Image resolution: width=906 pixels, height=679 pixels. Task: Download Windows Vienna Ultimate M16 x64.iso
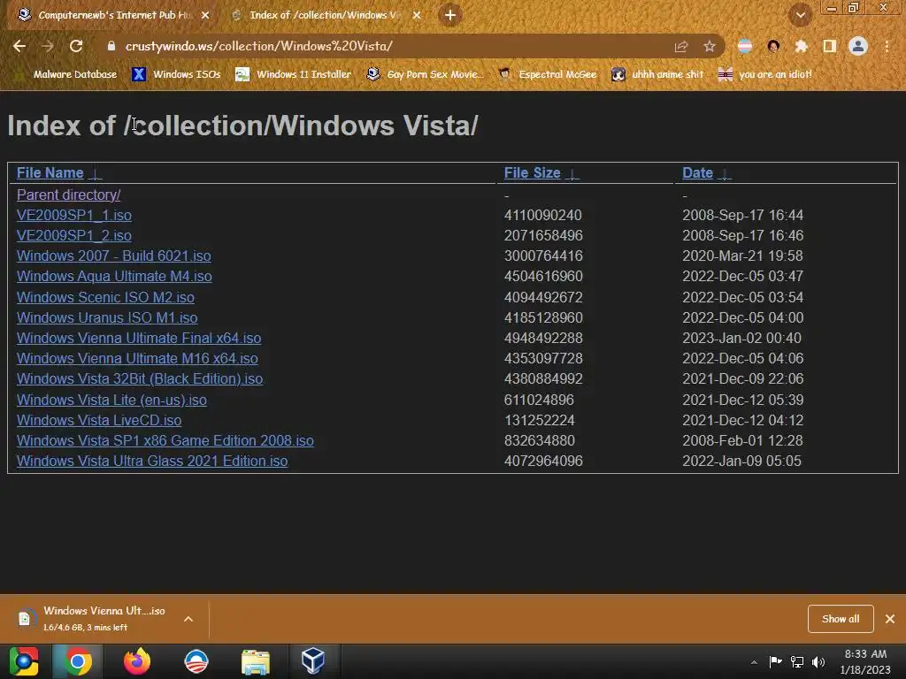[137, 359]
